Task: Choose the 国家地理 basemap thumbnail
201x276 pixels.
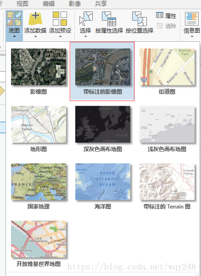Action: [39, 182]
